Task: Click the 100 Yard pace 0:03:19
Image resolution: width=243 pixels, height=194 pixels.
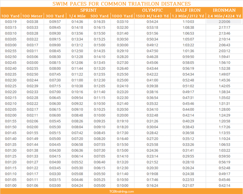Action: click(11, 22)
